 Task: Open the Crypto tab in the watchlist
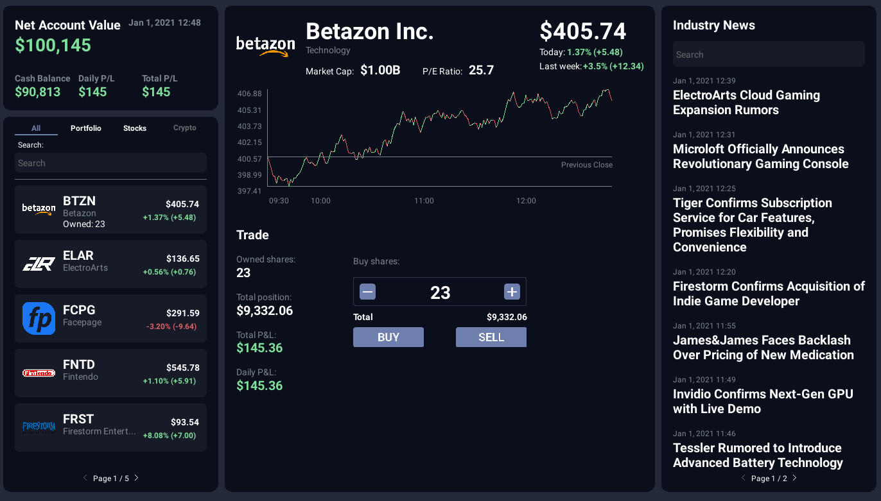pyautogui.click(x=184, y=128)
